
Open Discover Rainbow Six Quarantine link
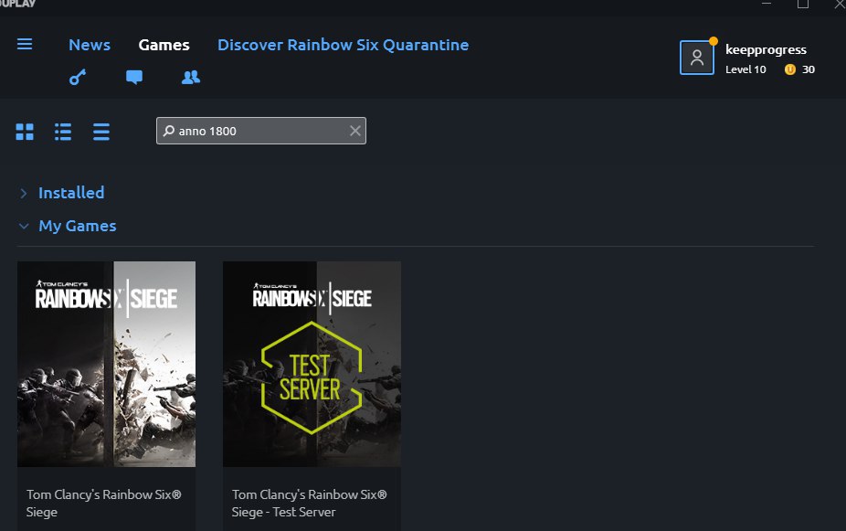click(x=343, y=45)
